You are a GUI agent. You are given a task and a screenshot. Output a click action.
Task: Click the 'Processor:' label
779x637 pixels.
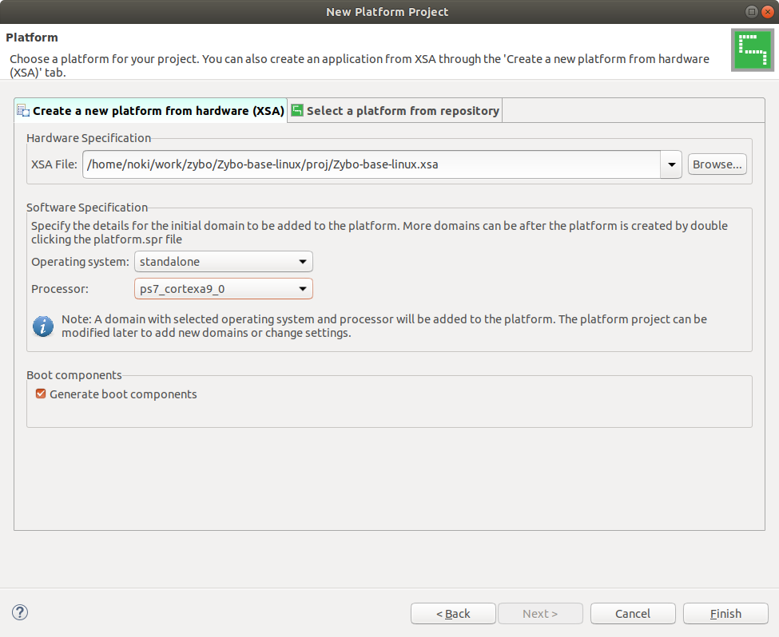pos(60,289)
